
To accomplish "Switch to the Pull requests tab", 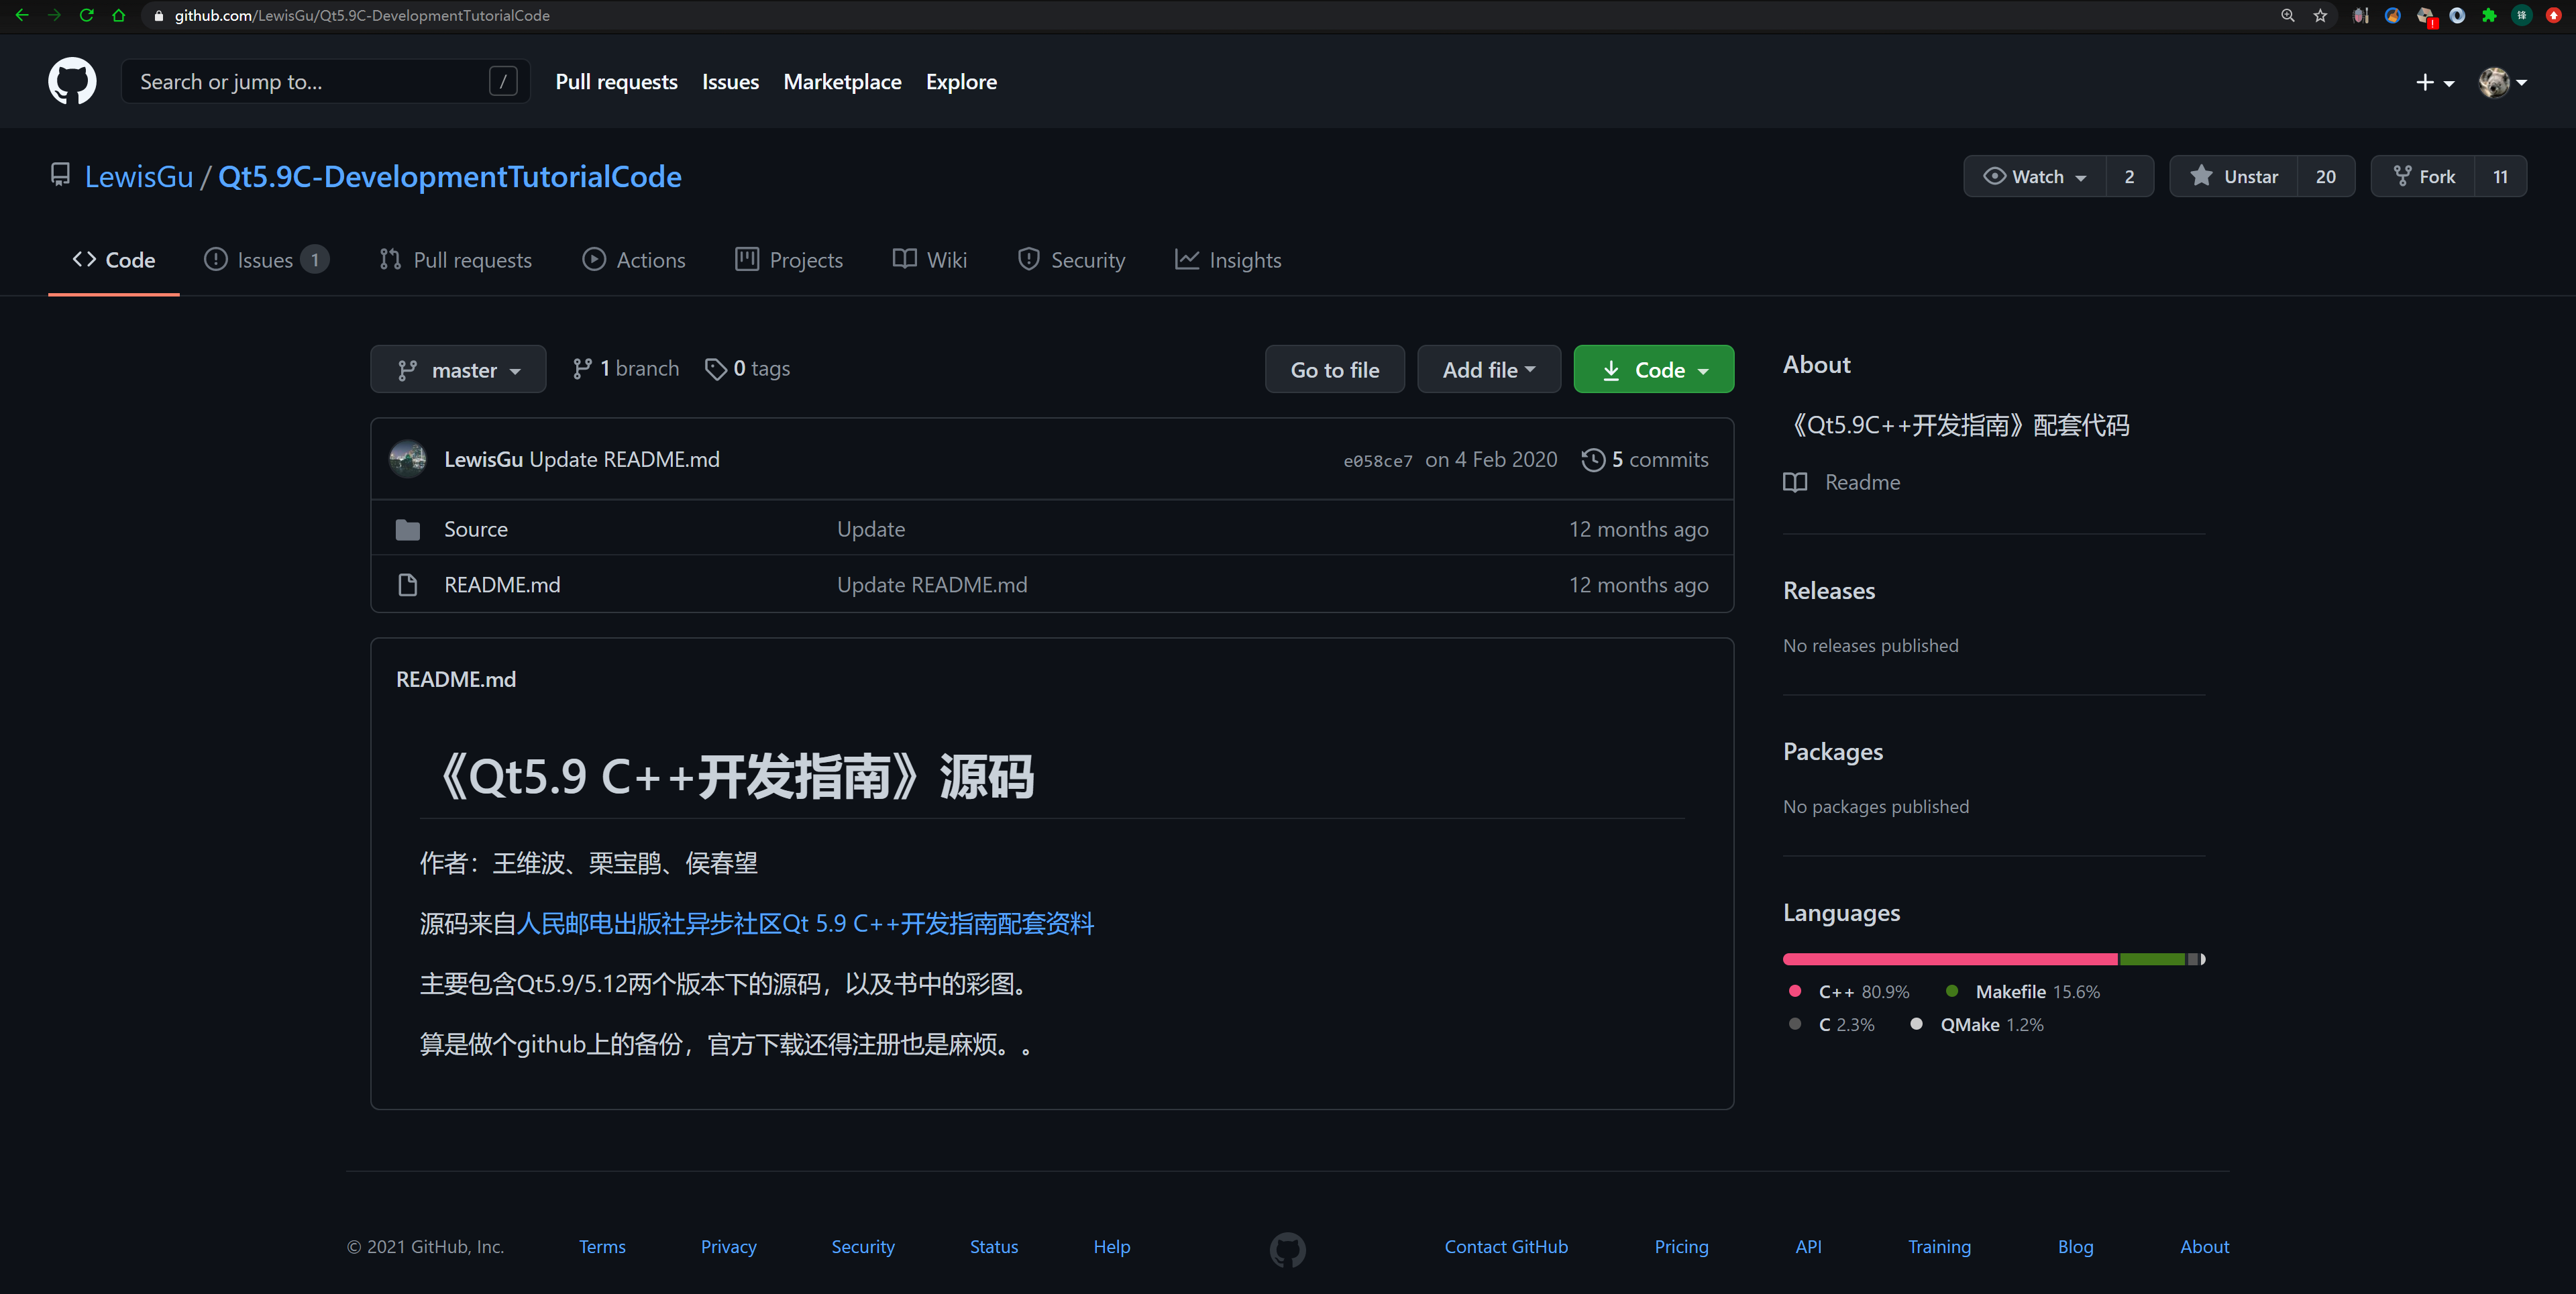I will coord(456,259).
